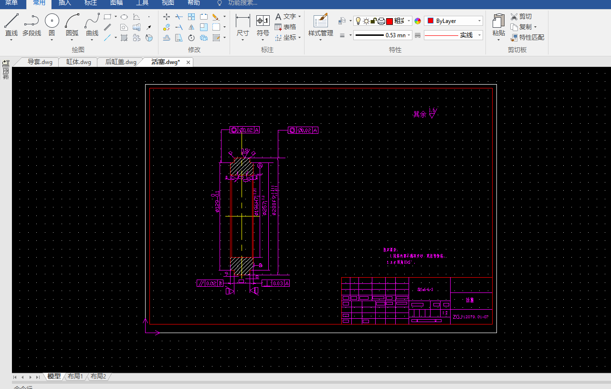The width and height of the screenshot is (611, 389).
Task: Switch to the 插入 ribbon tab
Action: 64,3
